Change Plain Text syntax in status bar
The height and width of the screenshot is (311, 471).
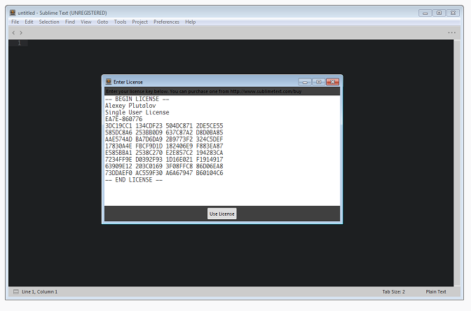pos(435,291)
